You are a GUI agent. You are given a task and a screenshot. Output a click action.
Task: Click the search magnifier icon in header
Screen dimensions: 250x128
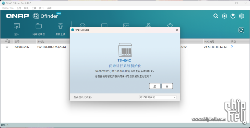coord(216,16)
